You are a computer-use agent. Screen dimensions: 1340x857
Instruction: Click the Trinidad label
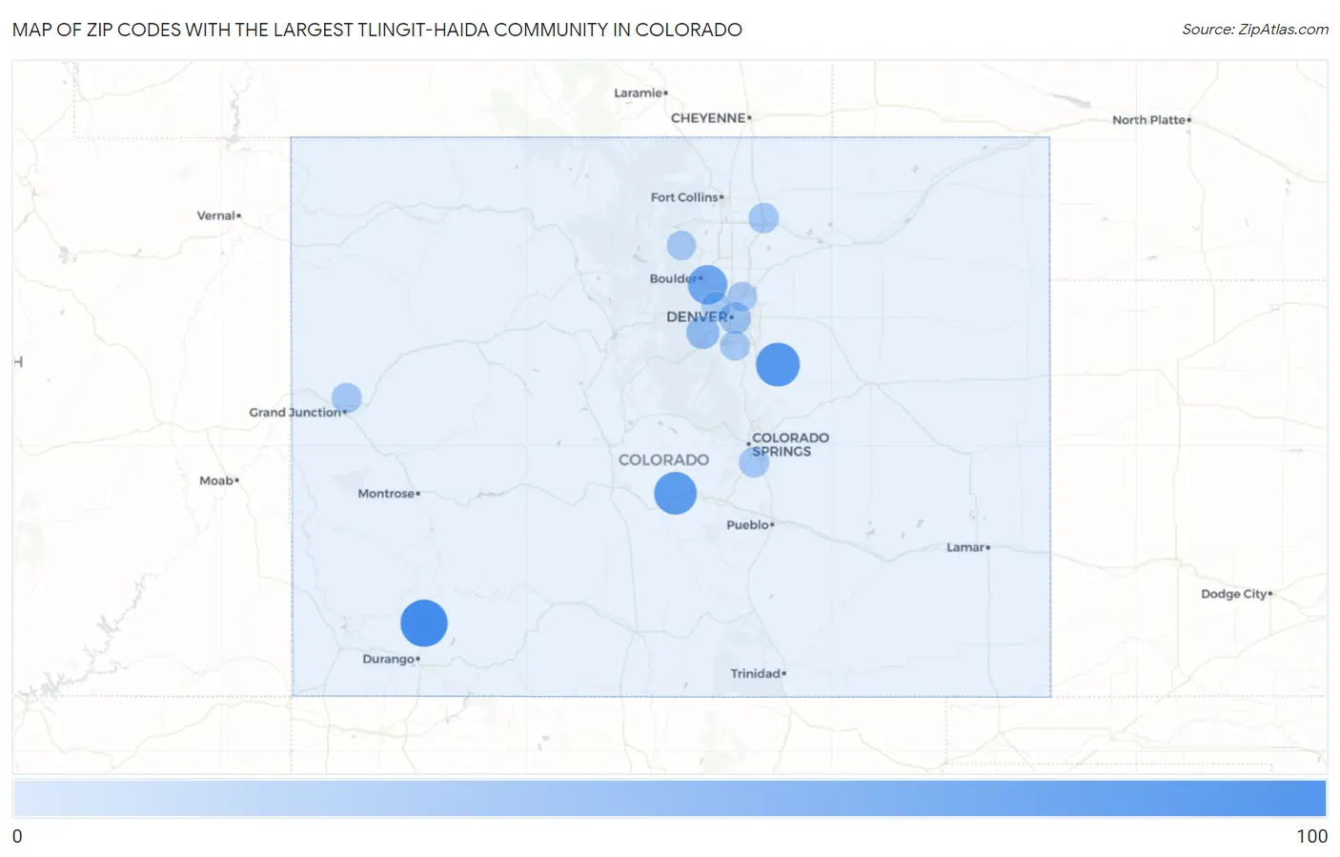click(x=755, y=674)
